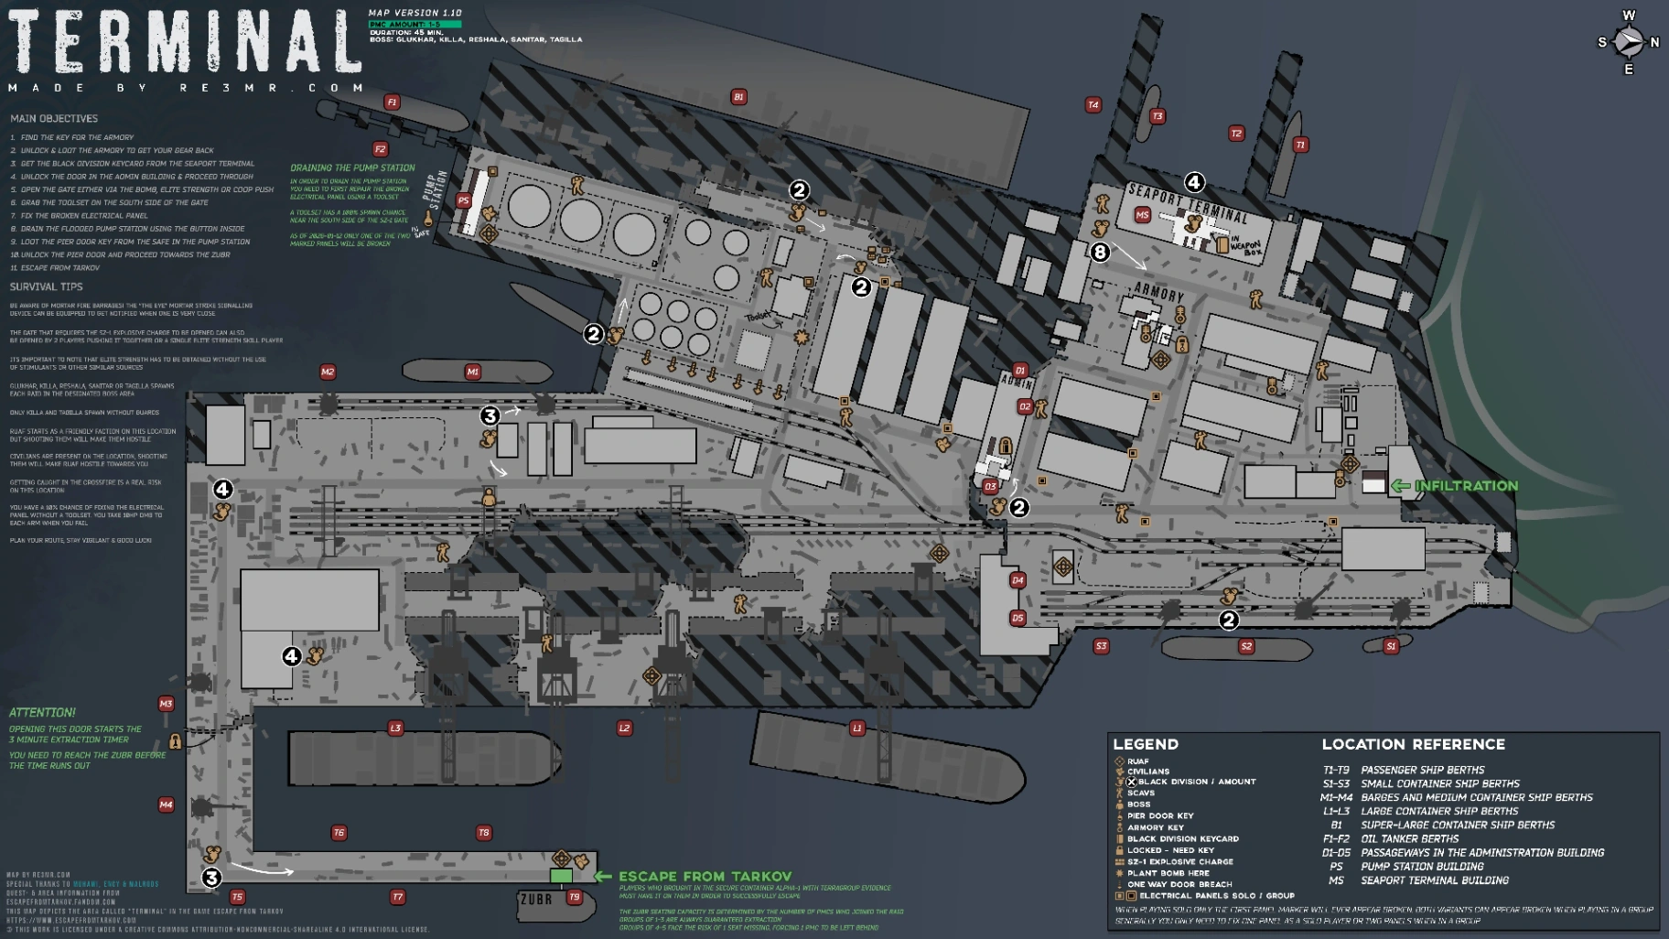Click the Main Objectives heading
Screen dimensions: 1669x939
54,119
